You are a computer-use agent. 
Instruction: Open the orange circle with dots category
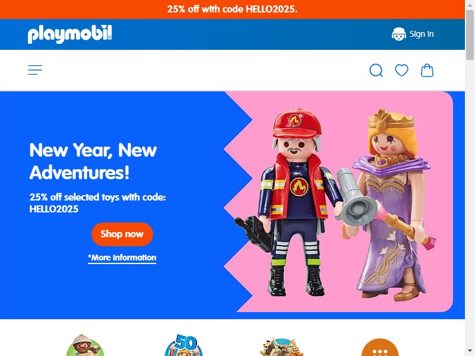click(x=380, y=347)
